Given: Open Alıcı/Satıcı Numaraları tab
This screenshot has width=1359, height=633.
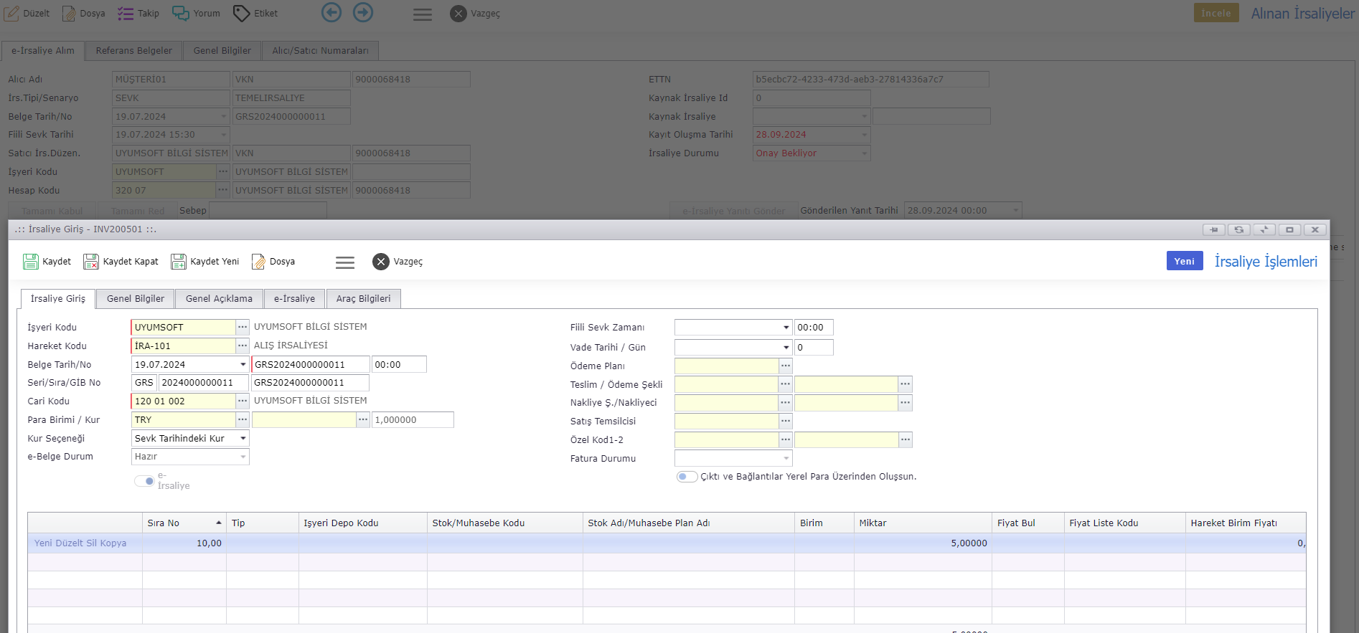Looking at the screenshot, I should click(320, 51).
